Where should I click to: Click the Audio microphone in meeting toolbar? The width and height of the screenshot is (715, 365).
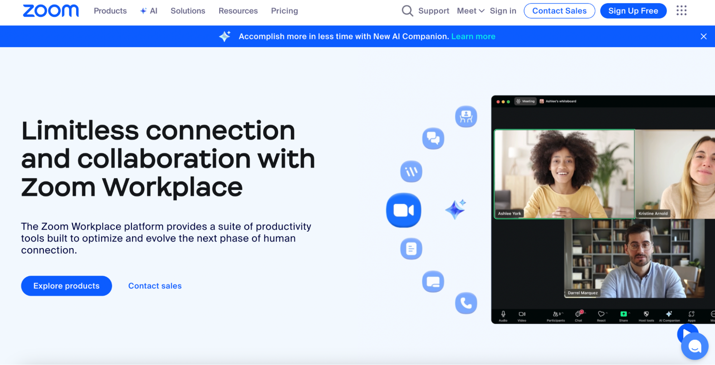pos(503,316)
